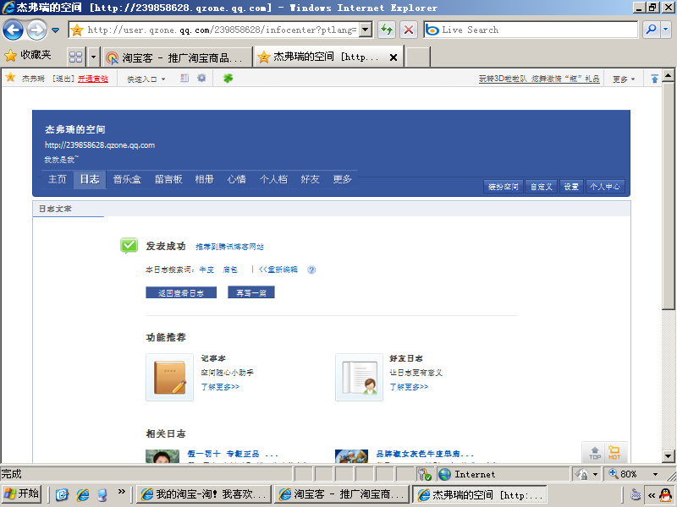
Task: Open the 心情 nav tab
Action: point(237,179)
